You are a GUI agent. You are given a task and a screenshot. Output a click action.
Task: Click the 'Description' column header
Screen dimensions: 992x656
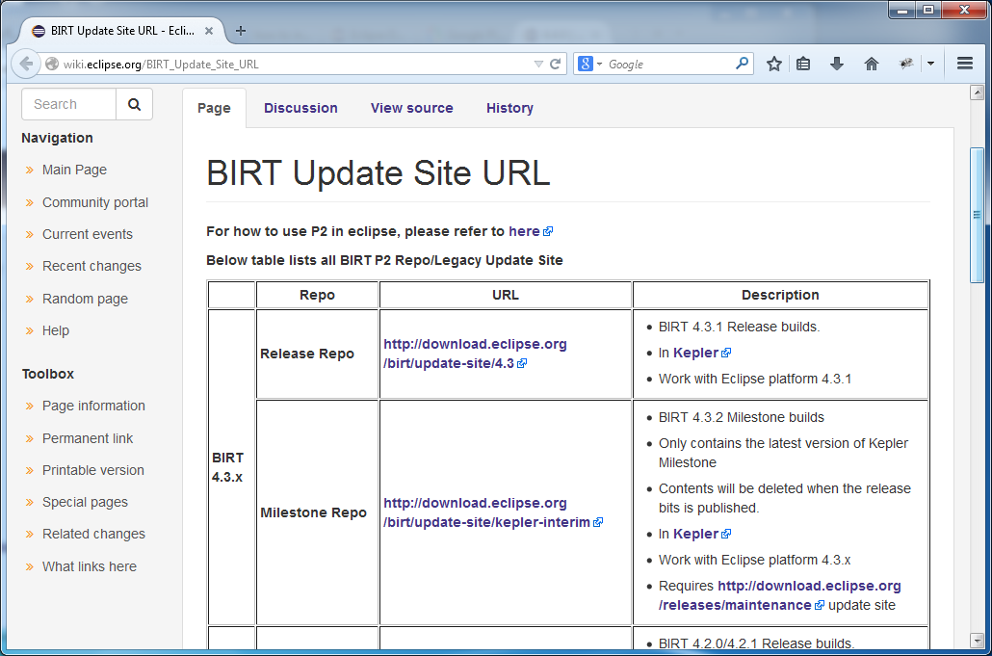(780, 295)
